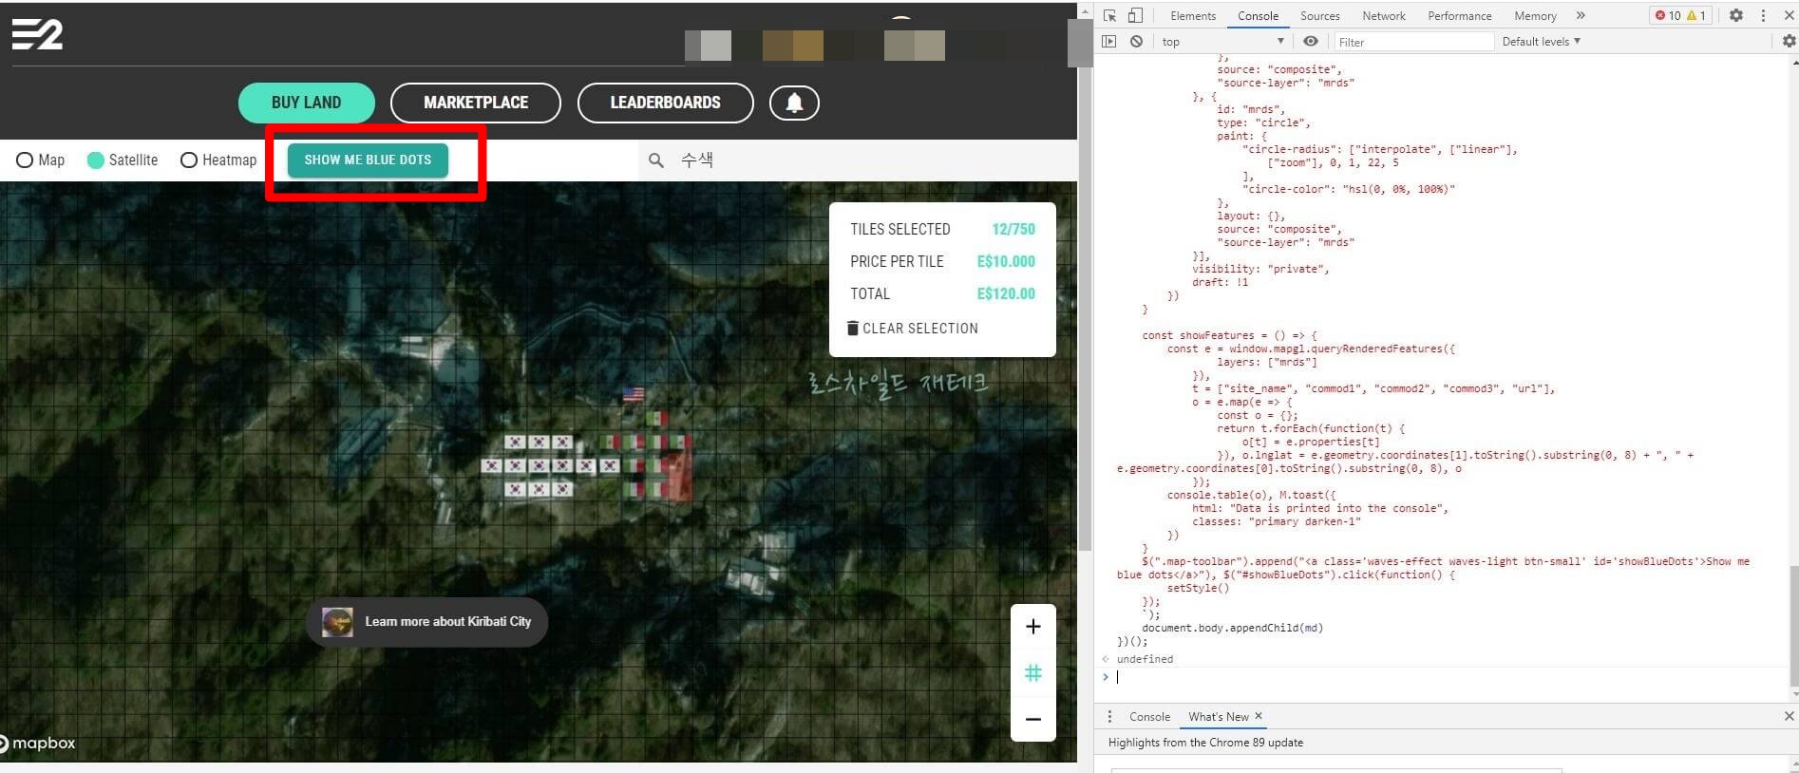Open the notifications bell

[794, 103]
